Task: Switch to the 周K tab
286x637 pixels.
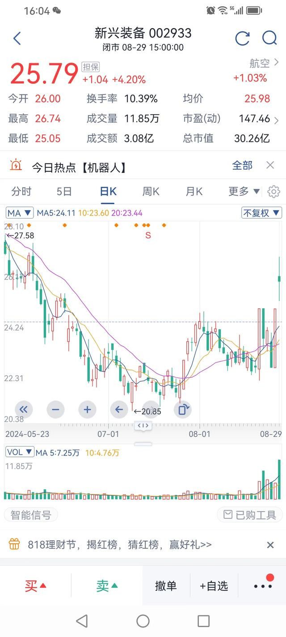Action: (x=151, y=192)
